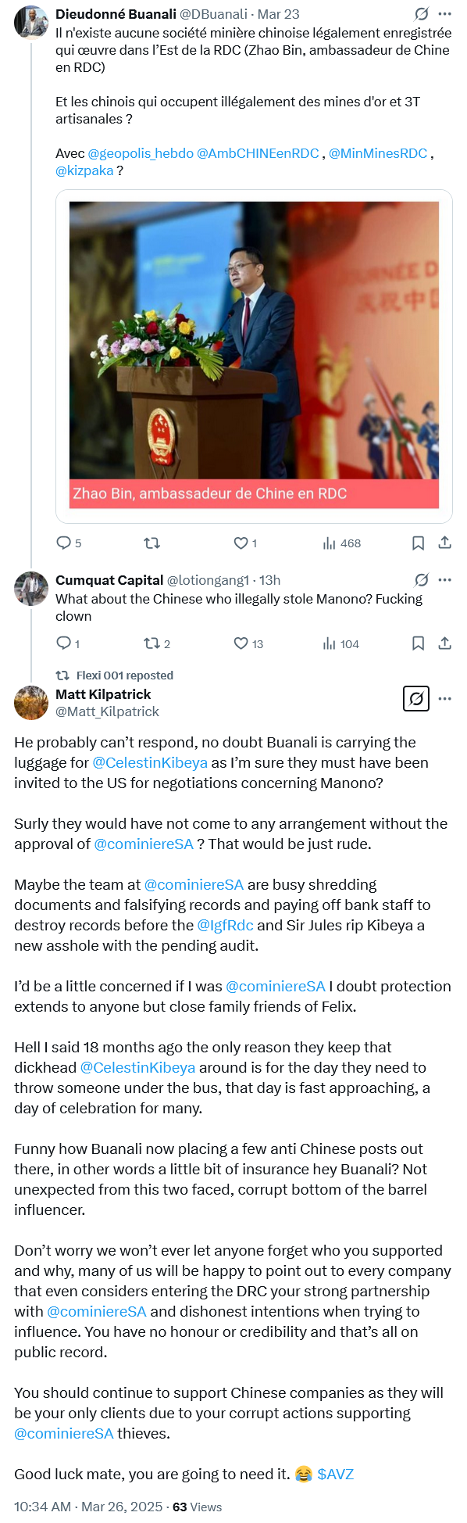Viewport: 467px width, 1523px height.
Task: Share Cumquat Capital's reply
Action: pos(445,643)
